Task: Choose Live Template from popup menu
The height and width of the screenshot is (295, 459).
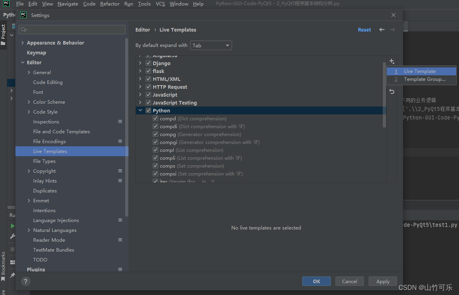Action: (422, 71)
